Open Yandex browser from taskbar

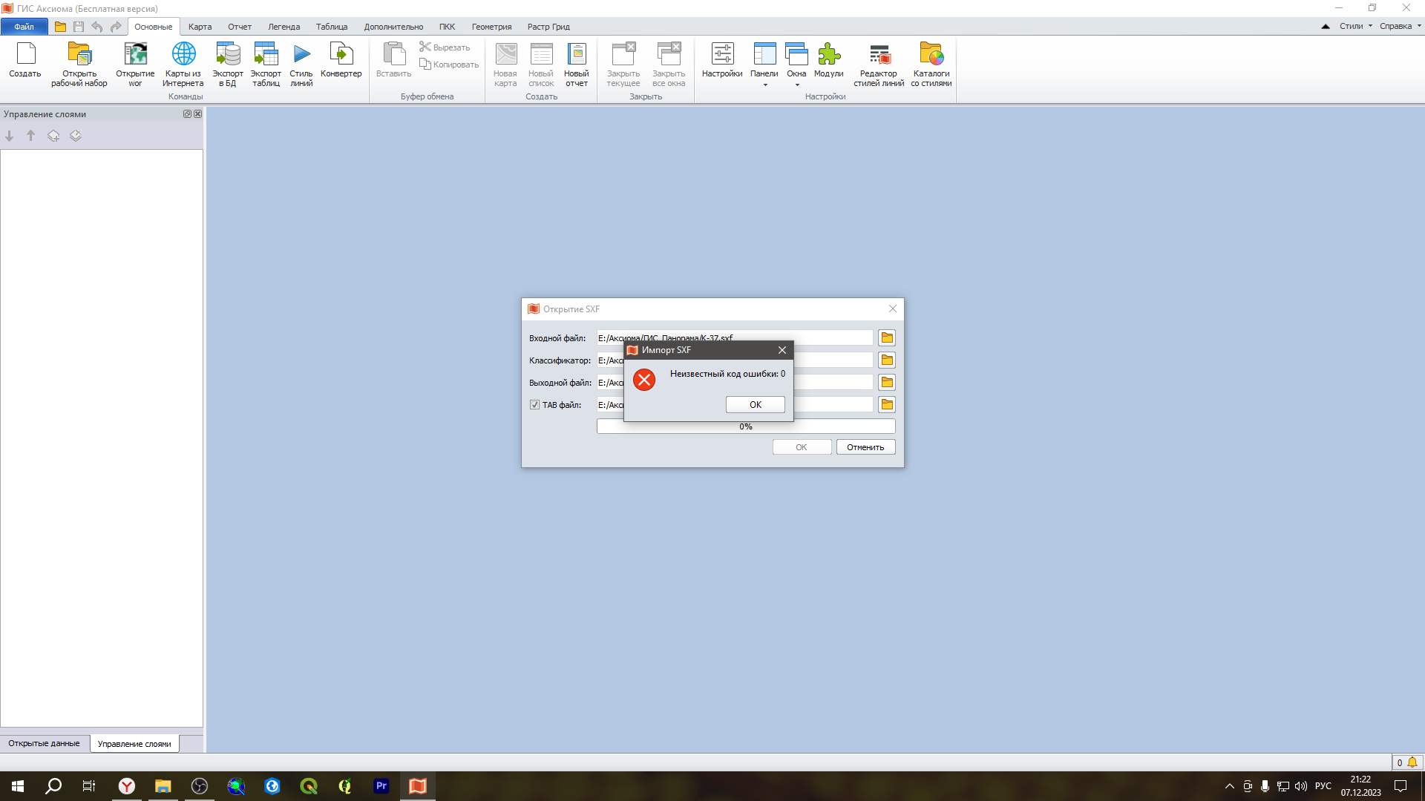(127, 786)
